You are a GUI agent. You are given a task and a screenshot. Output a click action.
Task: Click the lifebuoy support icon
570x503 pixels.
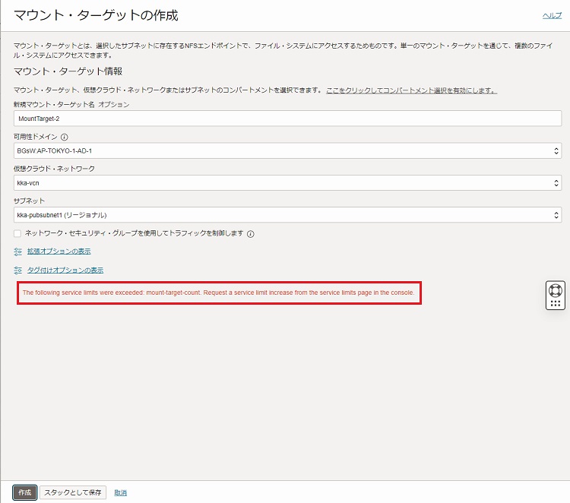556,290
